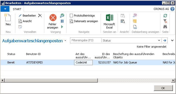176x94 pixels.
Task: Select the Bereit status cell
Action: (11, 63)
